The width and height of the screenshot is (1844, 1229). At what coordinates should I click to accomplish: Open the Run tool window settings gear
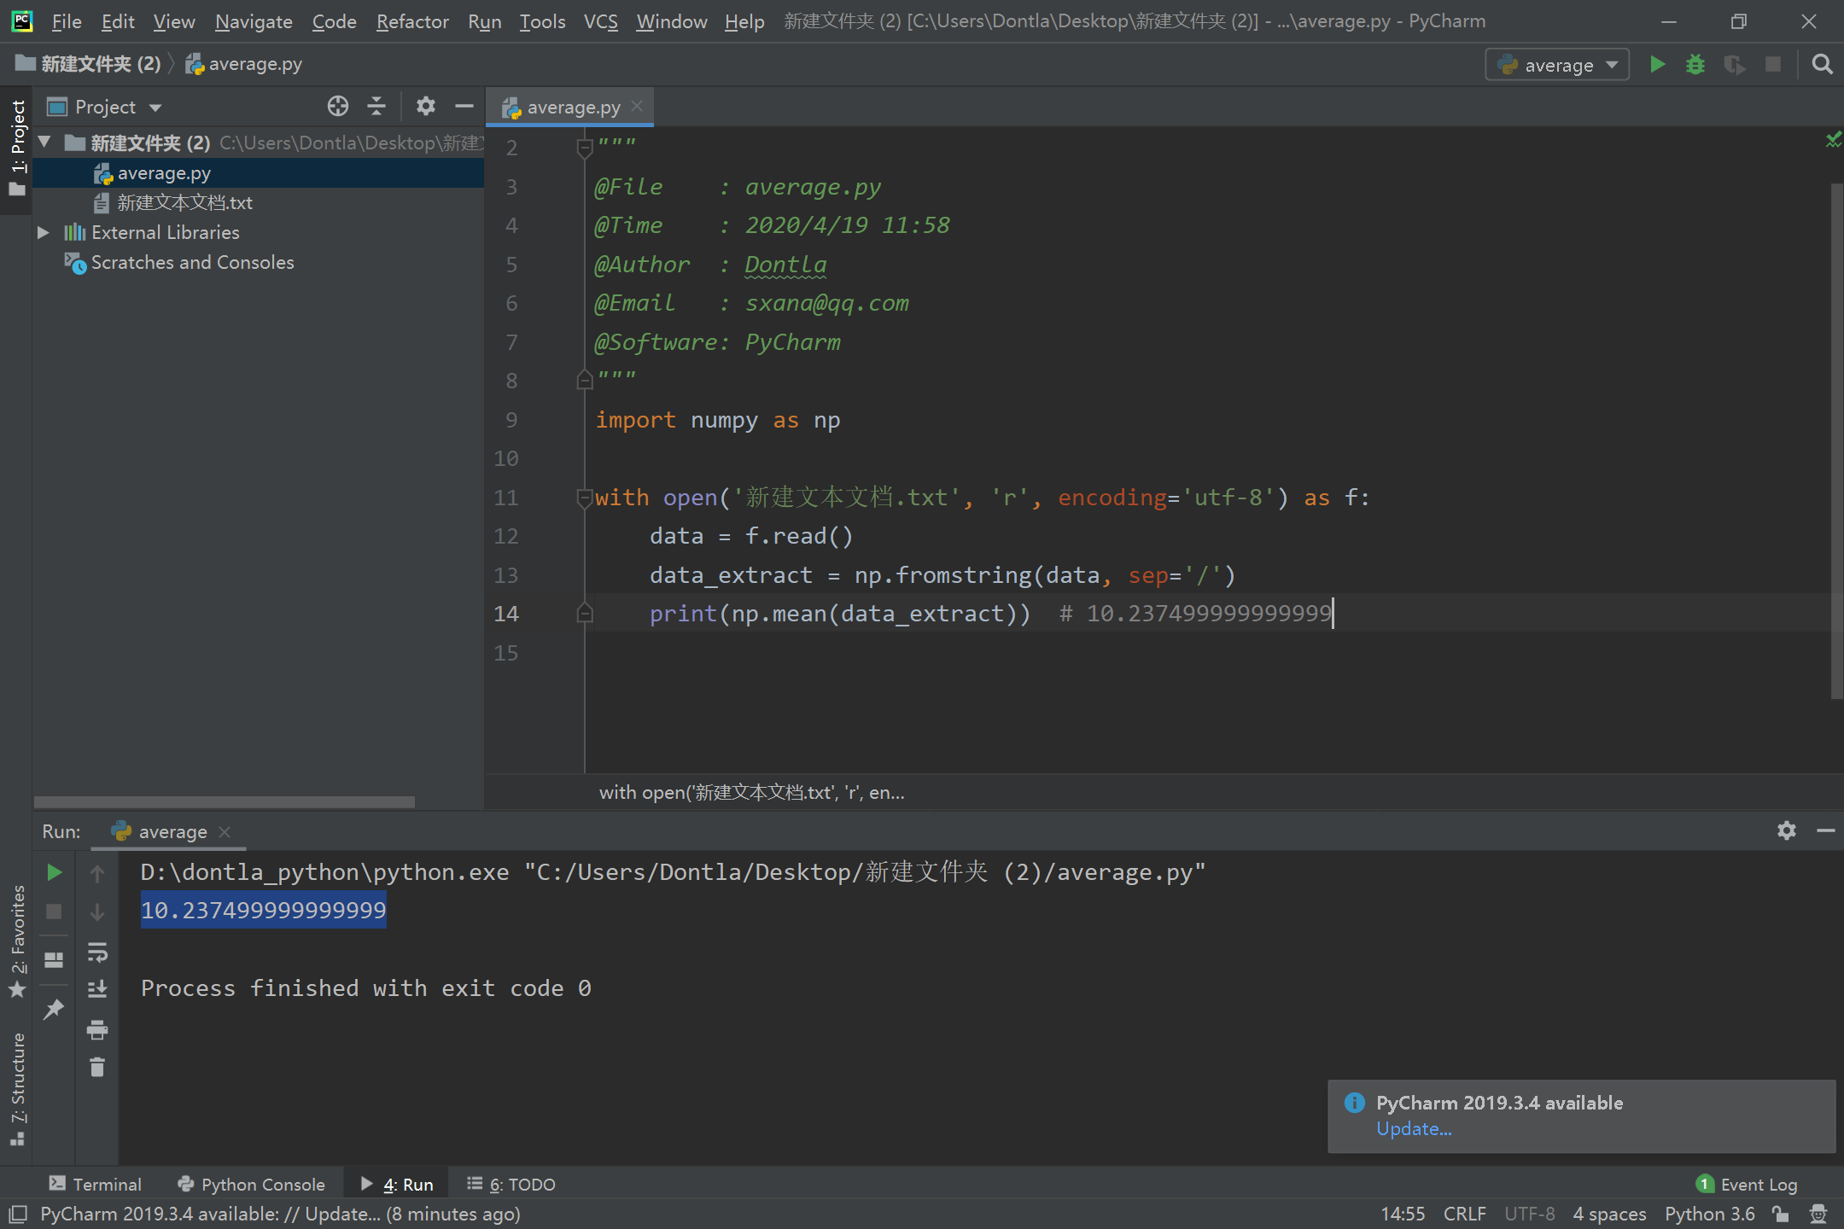(x=1786, y=830)
